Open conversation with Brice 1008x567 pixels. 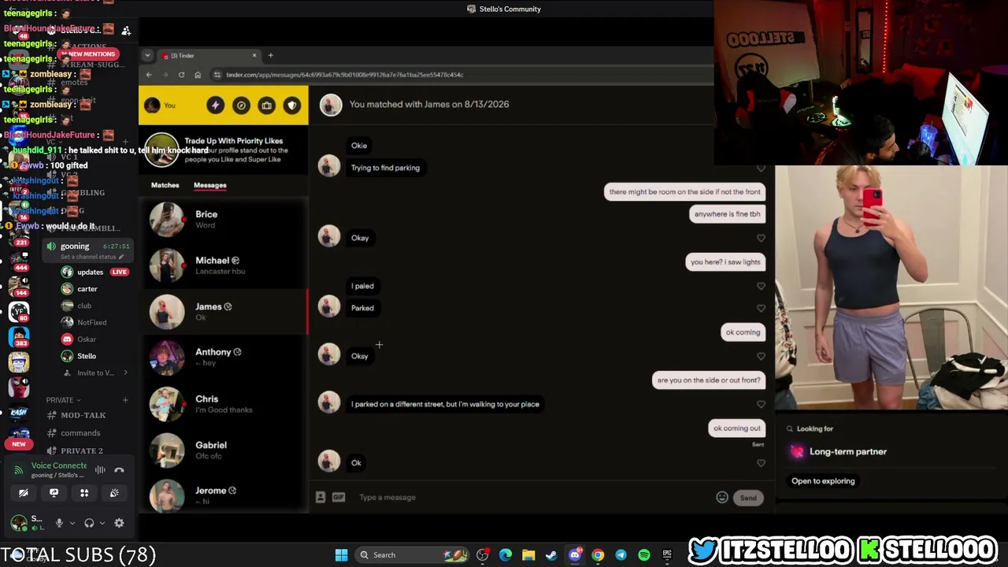pos(224,219)
